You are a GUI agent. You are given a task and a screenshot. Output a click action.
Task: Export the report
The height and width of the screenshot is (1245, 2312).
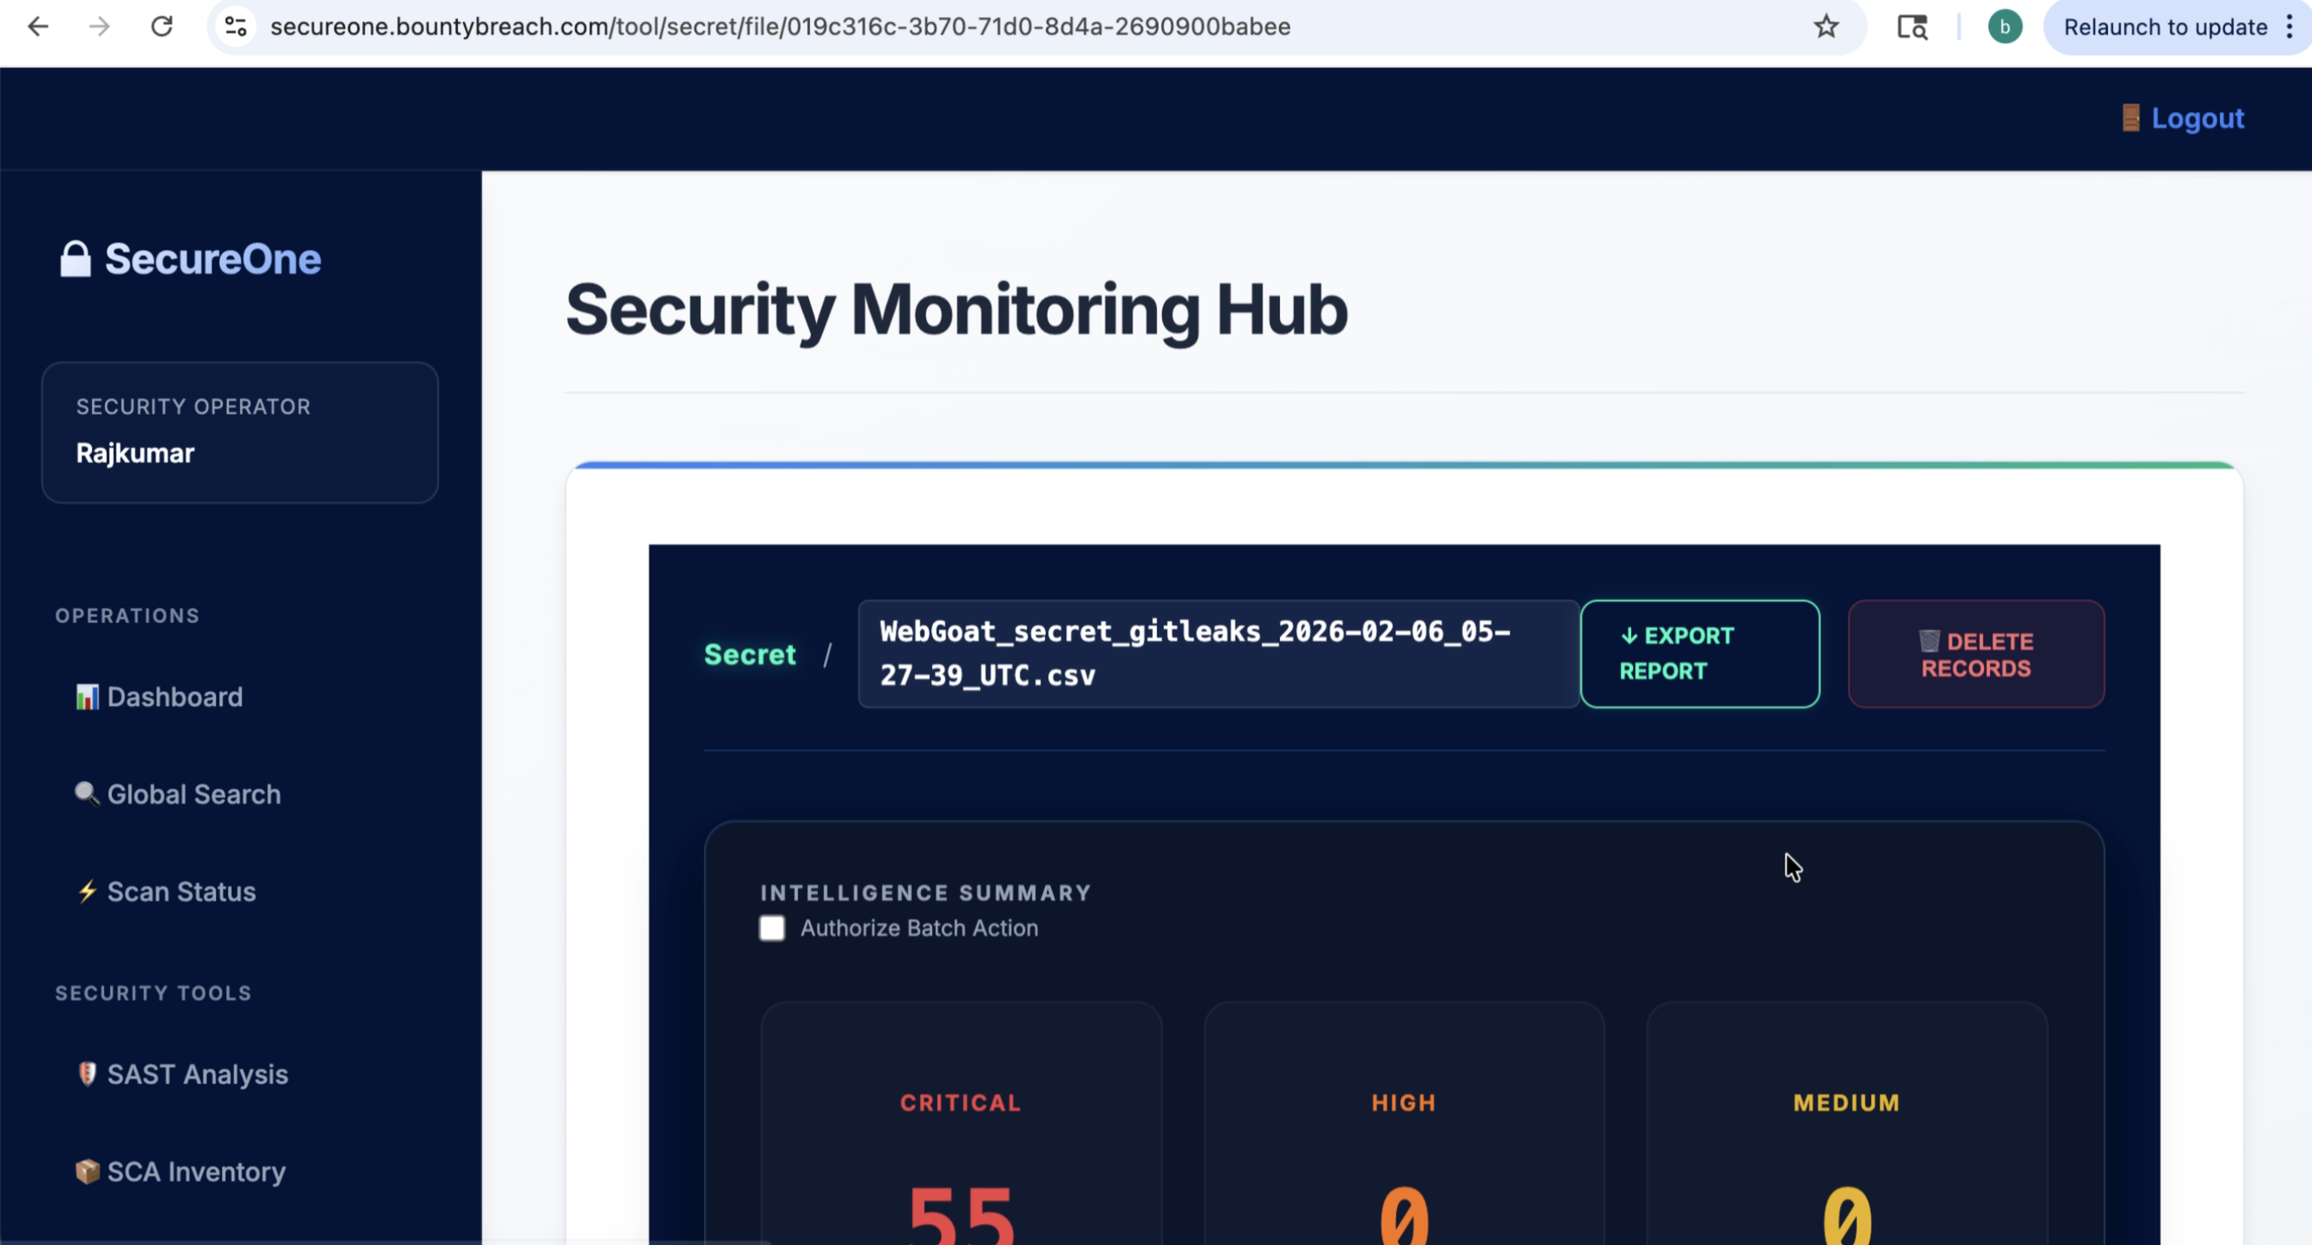1700,653
